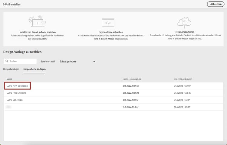Sort by the ERSTELLUNGSDATUM column header
Viewport: 227px width, 145px height.
(x=132, y=79)
